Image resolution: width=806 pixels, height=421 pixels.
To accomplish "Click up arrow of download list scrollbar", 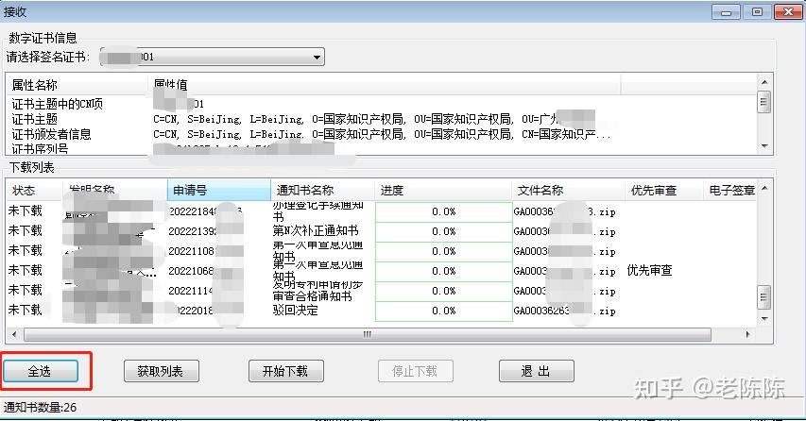I will coord(764,188).
